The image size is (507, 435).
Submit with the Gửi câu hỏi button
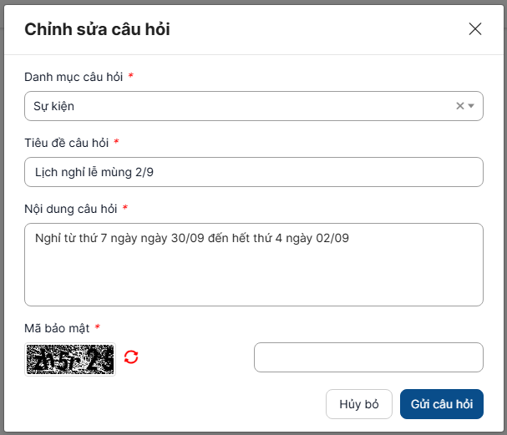[x=441, y=404]
